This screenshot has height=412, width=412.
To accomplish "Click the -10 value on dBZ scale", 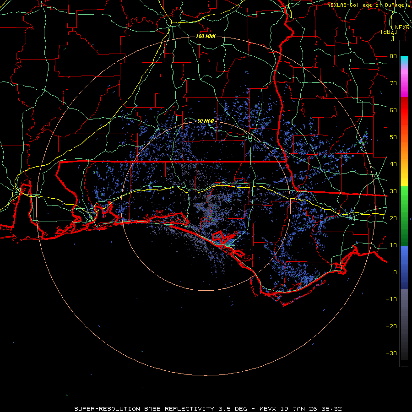I will click(391, 299).
